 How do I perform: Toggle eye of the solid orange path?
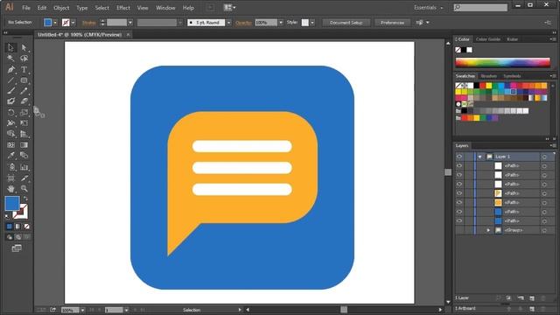pyautogui.click(x=459, y=202)
